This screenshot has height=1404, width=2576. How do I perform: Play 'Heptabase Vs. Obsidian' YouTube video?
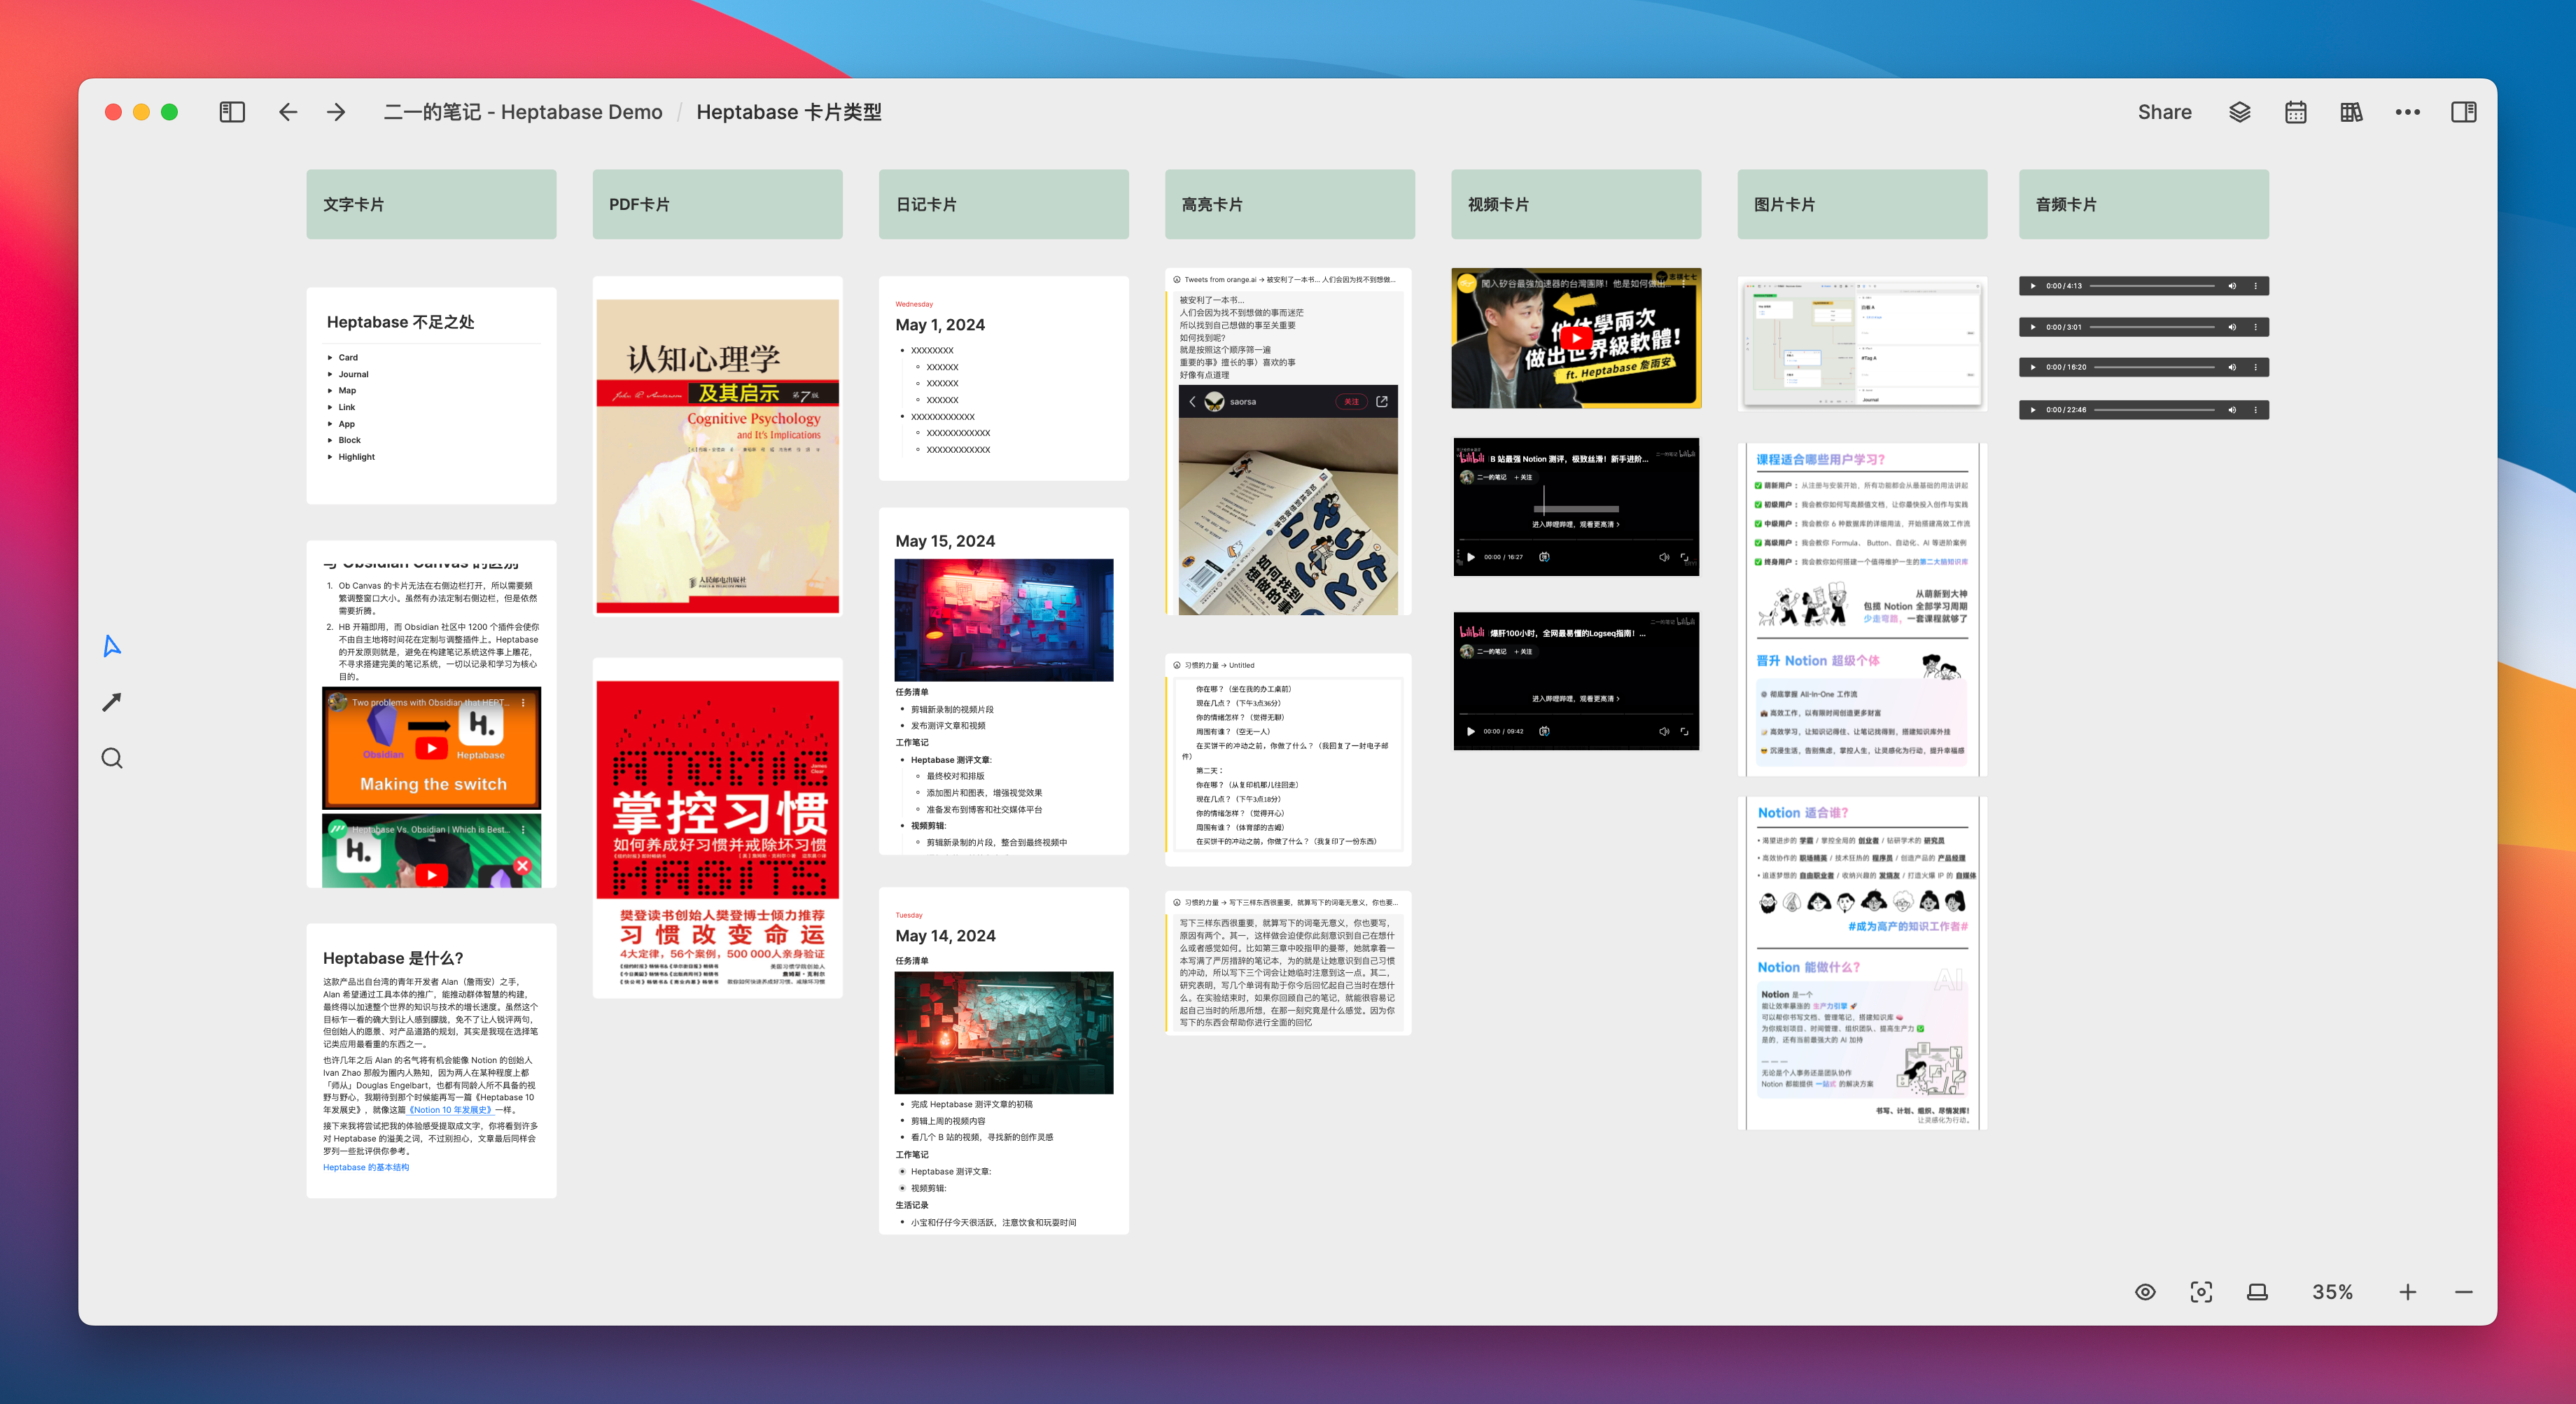pos(431,874)
